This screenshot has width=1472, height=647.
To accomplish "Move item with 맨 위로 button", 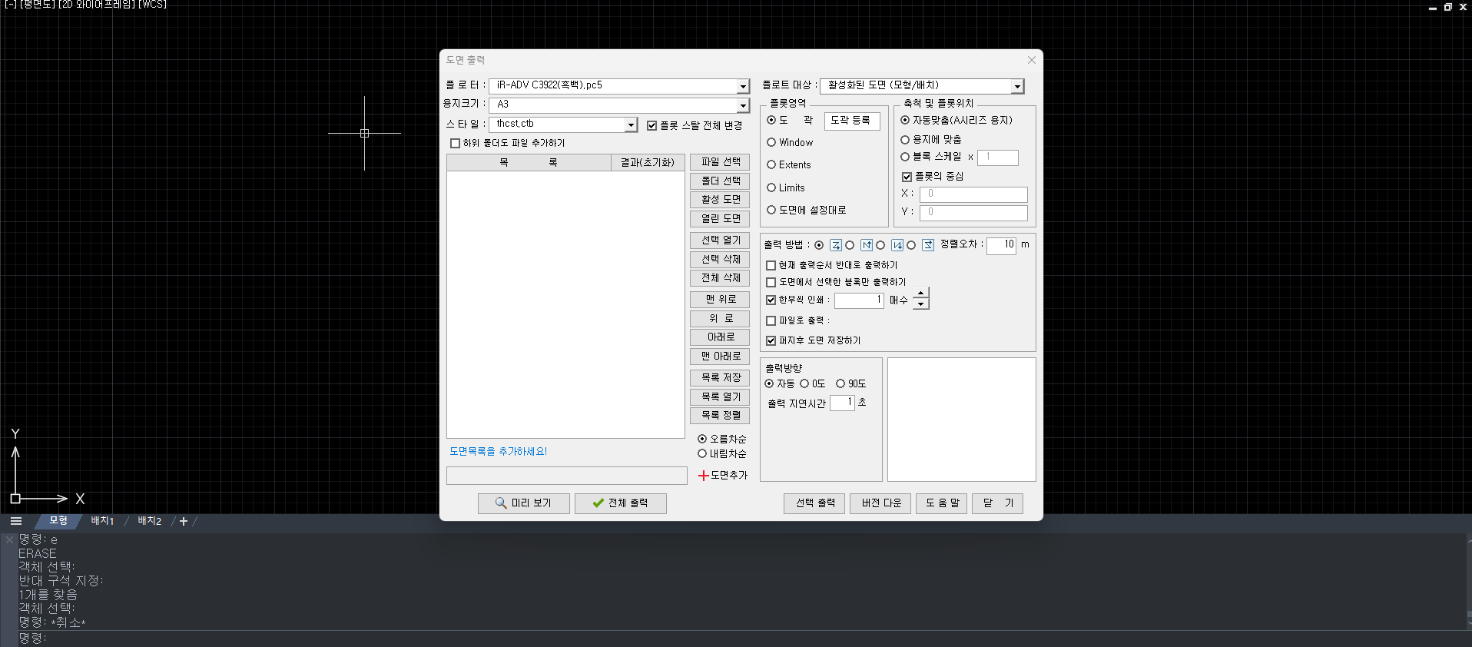I will pos(720,300).
